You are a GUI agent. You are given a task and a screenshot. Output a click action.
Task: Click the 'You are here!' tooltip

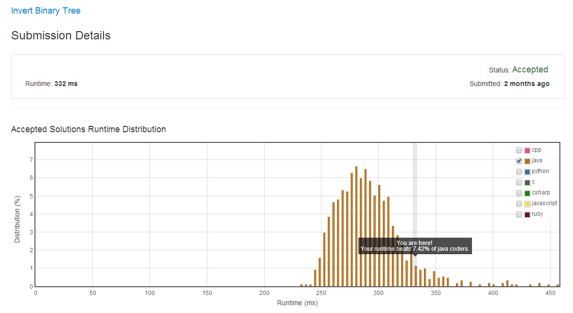coord(415,246)
